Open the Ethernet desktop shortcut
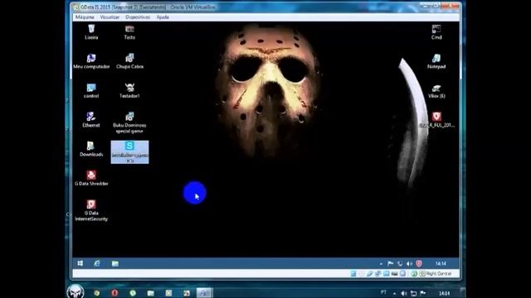 (x=91, y=120)
